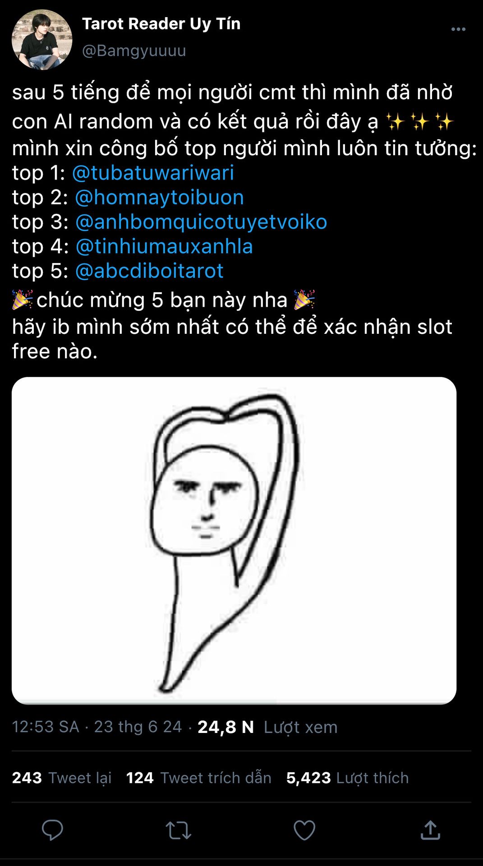Open mention @tubatuwariwari
This screenshot has width=483, height=866.
[x=153, y=173]
